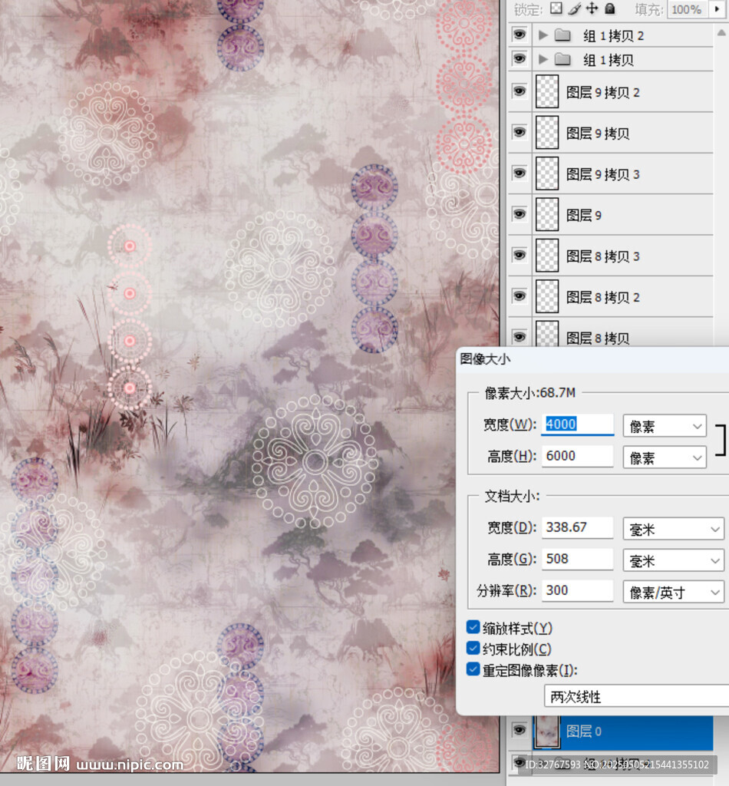Hide the 图层 9 拷贝 layer
The height and width of the screenshot is (786, 729).
tap(520, 132)
